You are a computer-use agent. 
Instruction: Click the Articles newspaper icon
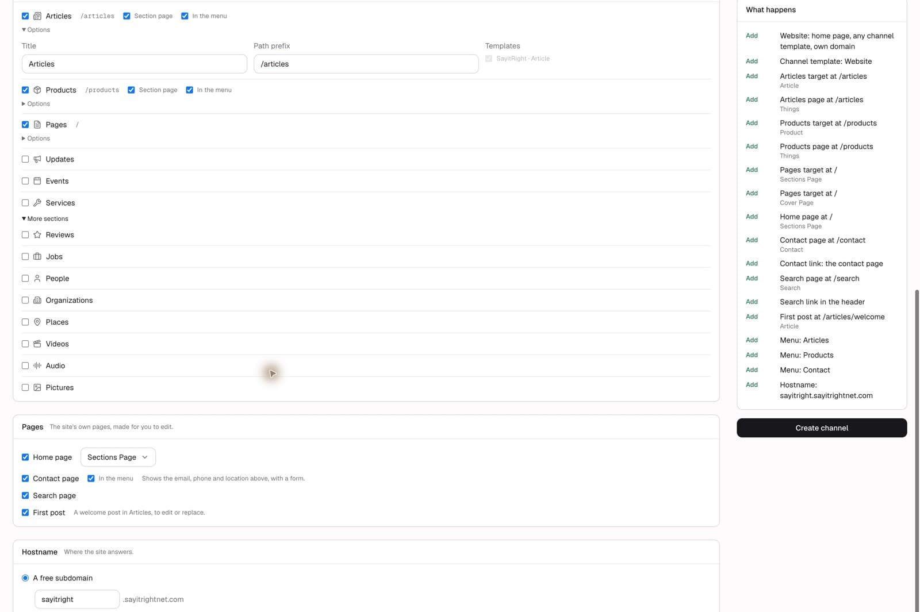(37, 16)
